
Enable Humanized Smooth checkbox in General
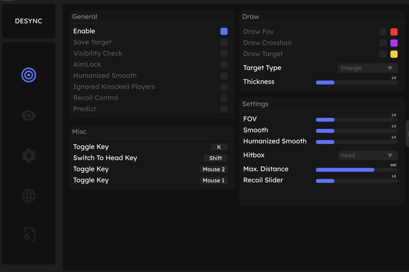tap(224, 76)
